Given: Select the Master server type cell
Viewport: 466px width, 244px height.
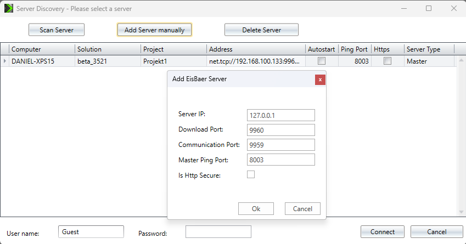Looking at the screenshot, I should click(429, 61).
